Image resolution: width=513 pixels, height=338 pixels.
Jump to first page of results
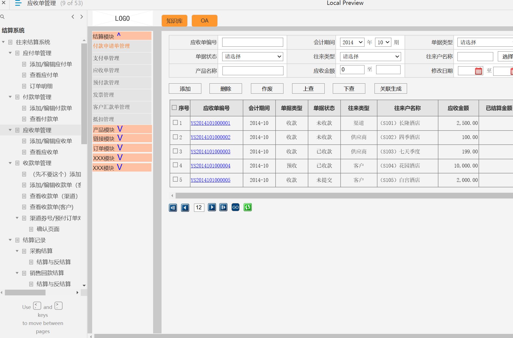(x=173, y=208)
